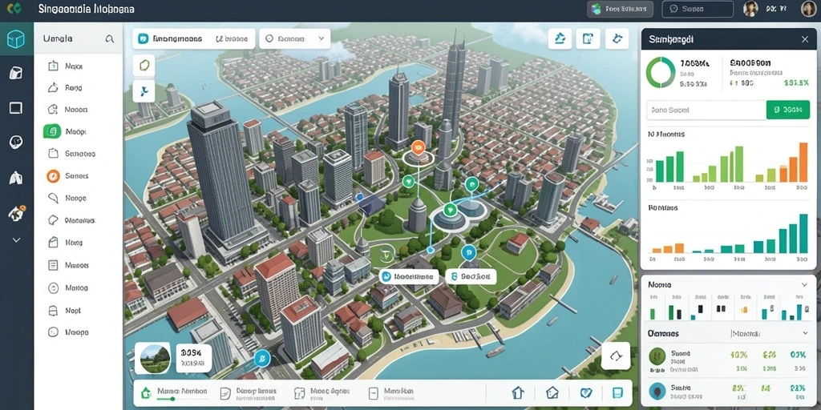Open the home icon in the bottom toolbar
Viewport: 821px width, 410px height.
pos(518,392)
